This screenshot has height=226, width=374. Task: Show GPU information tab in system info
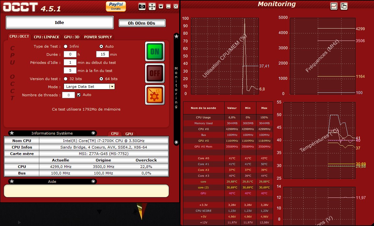tap(129, 134)
